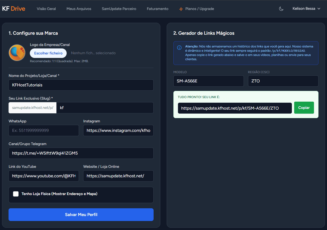This screenshot has height=230, width=327.
Task: Click the Escolher ficheiro button
Action: click(x=48, y=53)
